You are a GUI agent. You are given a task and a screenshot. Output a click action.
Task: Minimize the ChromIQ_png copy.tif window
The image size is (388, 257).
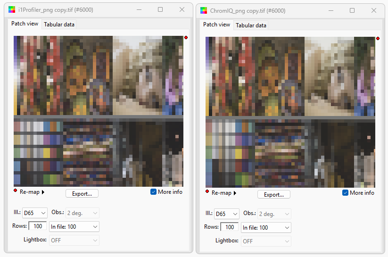coord(331,11)
